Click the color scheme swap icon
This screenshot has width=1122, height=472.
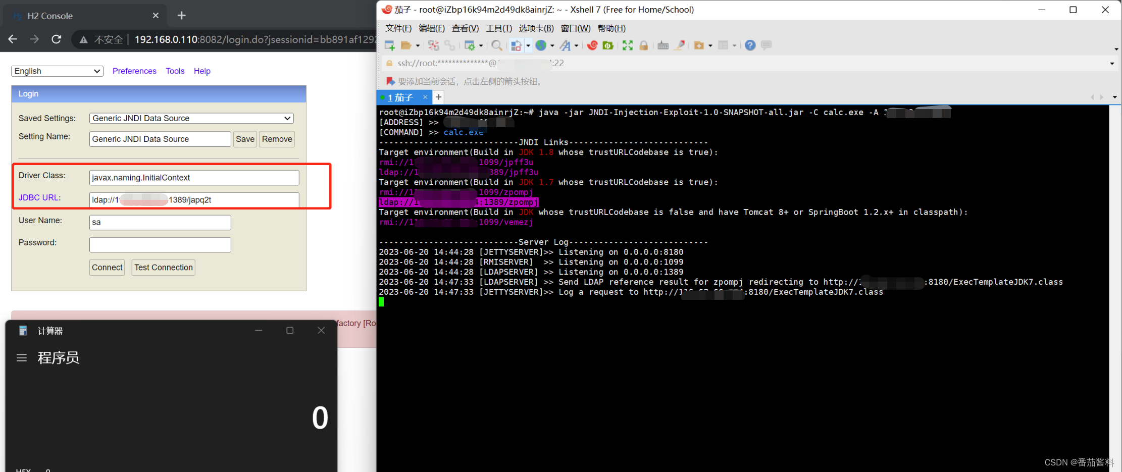click(x=516, y=45)
